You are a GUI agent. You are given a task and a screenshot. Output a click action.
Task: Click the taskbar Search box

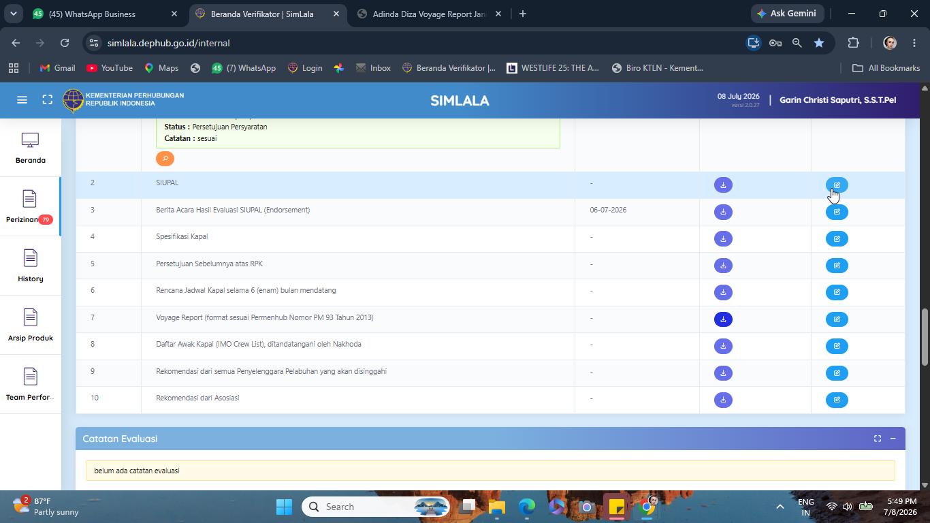[377, 507]
